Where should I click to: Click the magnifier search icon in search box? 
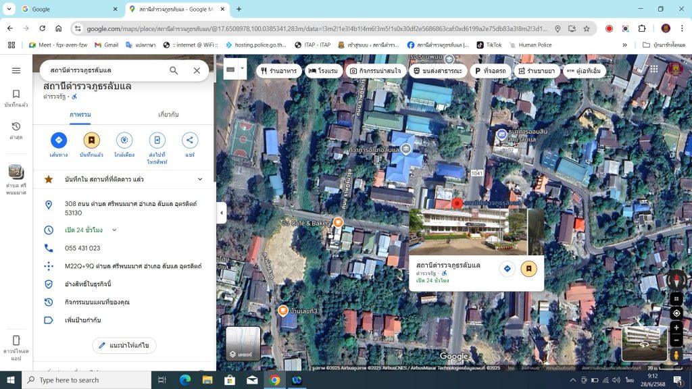174,70
